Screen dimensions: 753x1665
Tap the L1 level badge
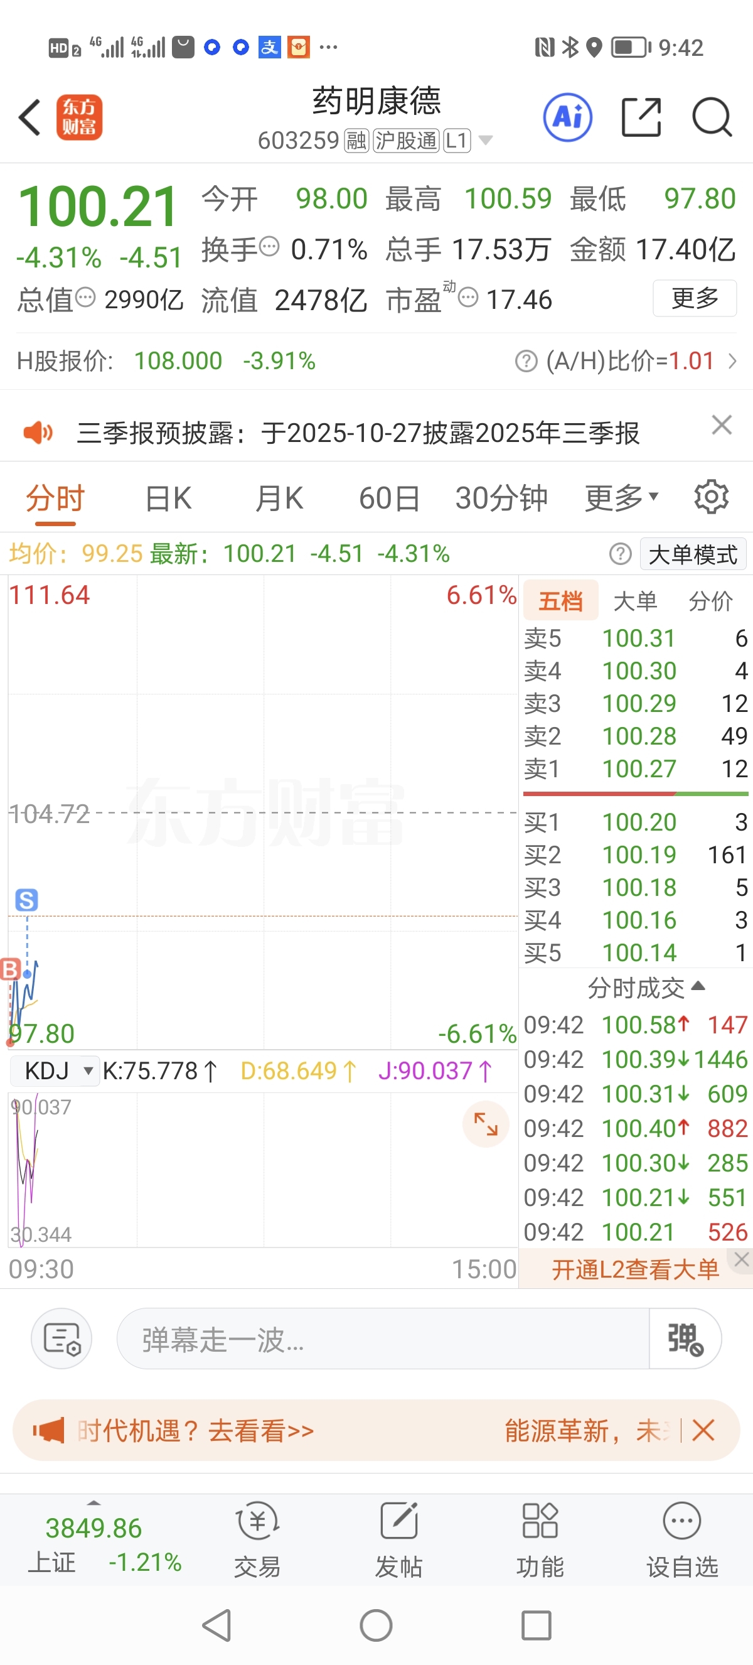[x=457, y=140]
